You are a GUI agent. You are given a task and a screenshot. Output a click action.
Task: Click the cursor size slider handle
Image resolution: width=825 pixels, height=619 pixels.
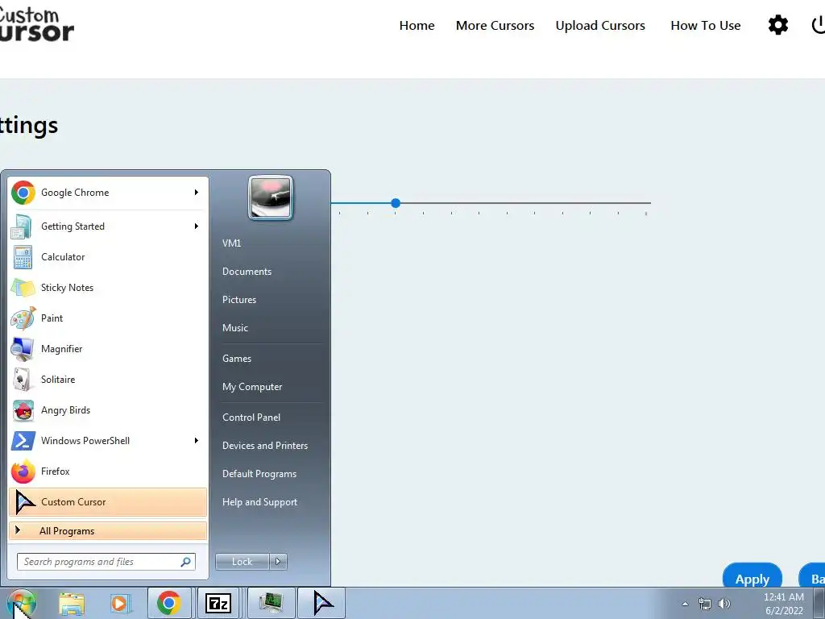(x=396, y=202)
